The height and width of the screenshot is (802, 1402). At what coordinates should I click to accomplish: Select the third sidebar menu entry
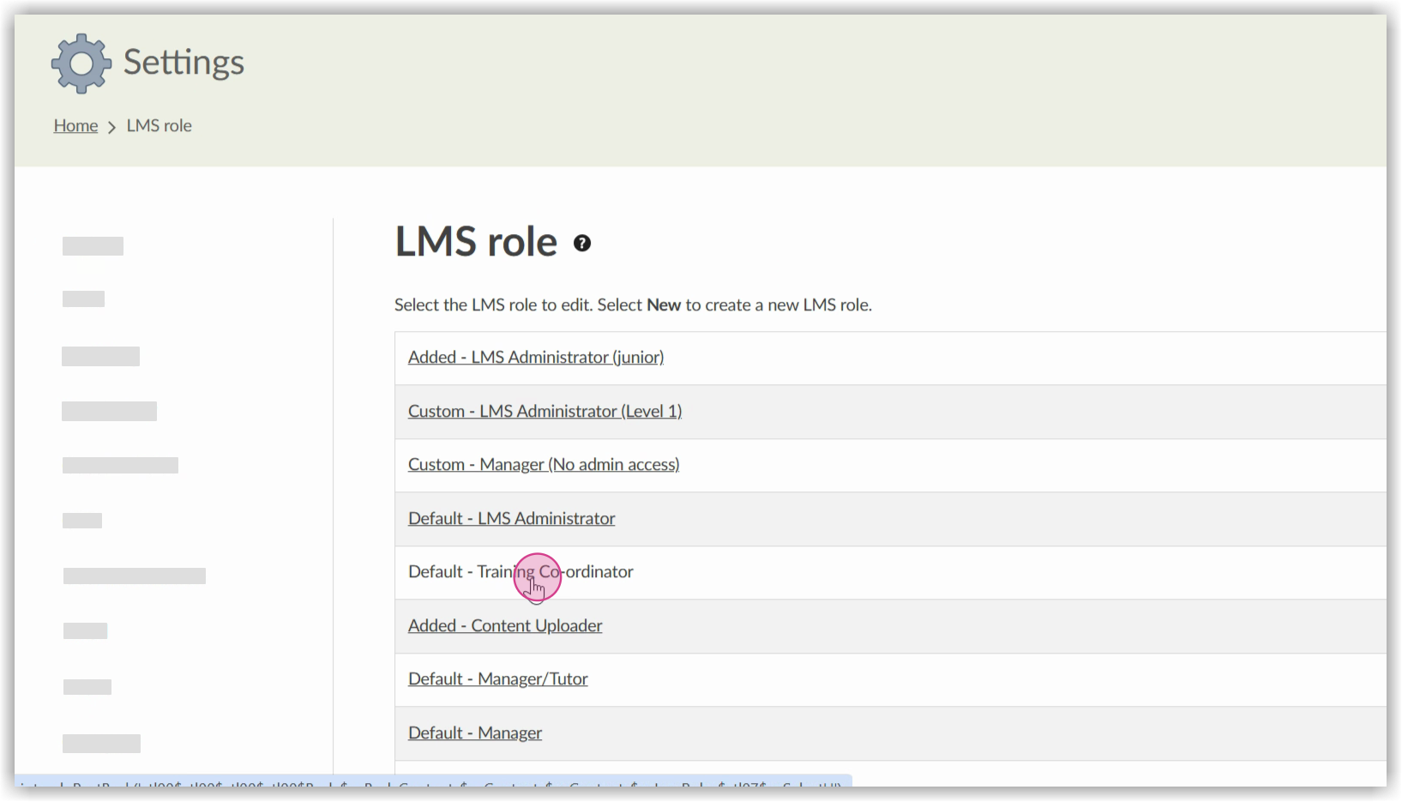point(100,356)
